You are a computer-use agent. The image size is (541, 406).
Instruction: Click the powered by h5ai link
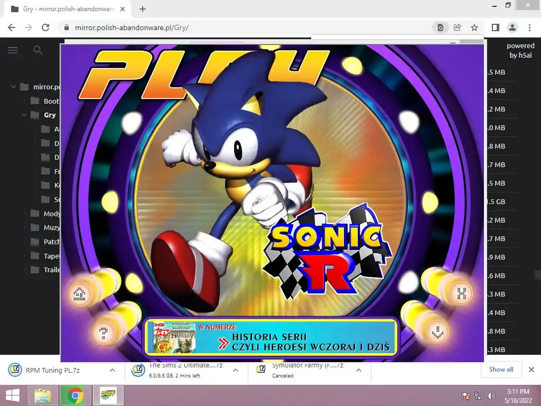click(520, 50)
